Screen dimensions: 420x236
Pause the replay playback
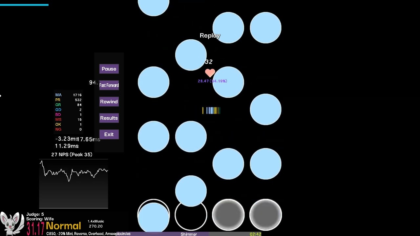coord(109,69)
